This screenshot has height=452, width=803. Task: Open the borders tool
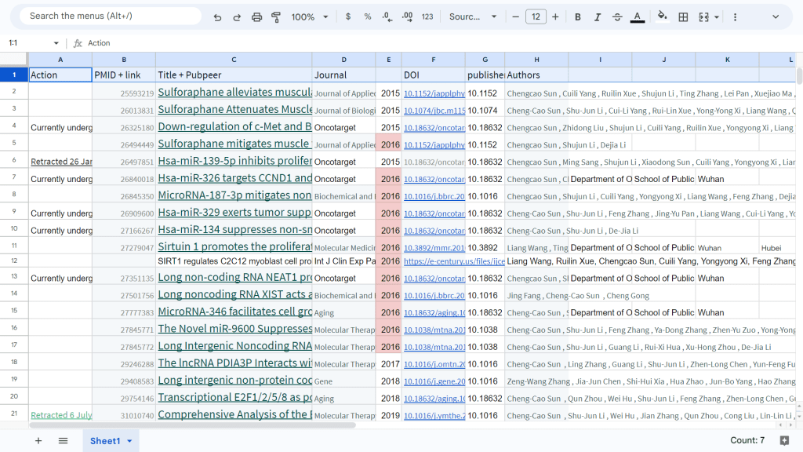(x=683, y=16)
